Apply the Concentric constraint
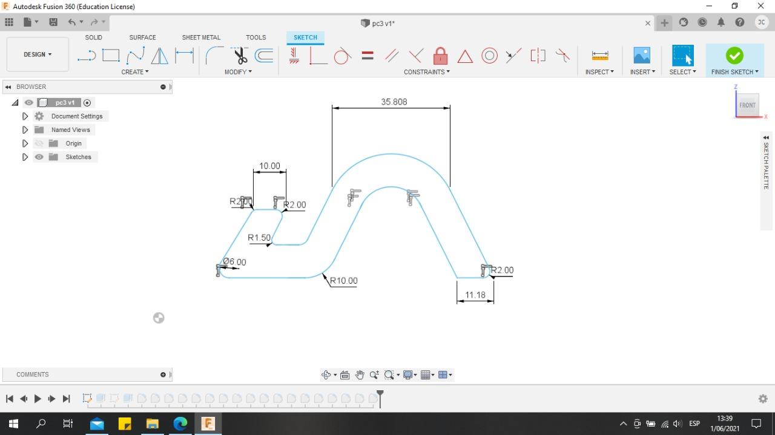This screenshot has width=775, height=435. pos(489,56)
